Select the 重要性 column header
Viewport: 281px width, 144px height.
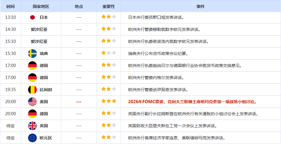[x=109, y=6]
